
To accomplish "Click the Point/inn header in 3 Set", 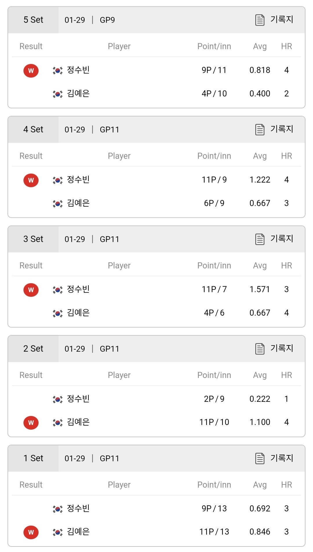I will pos(214,266).
